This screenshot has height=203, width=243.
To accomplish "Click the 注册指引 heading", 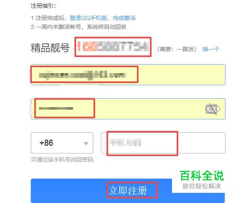I will pos(43,6).
